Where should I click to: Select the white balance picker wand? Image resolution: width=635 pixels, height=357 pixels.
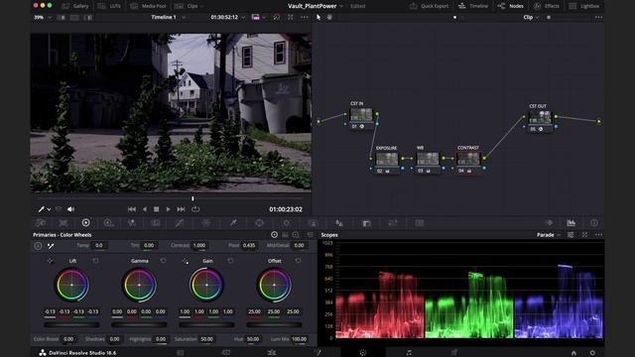51,245
